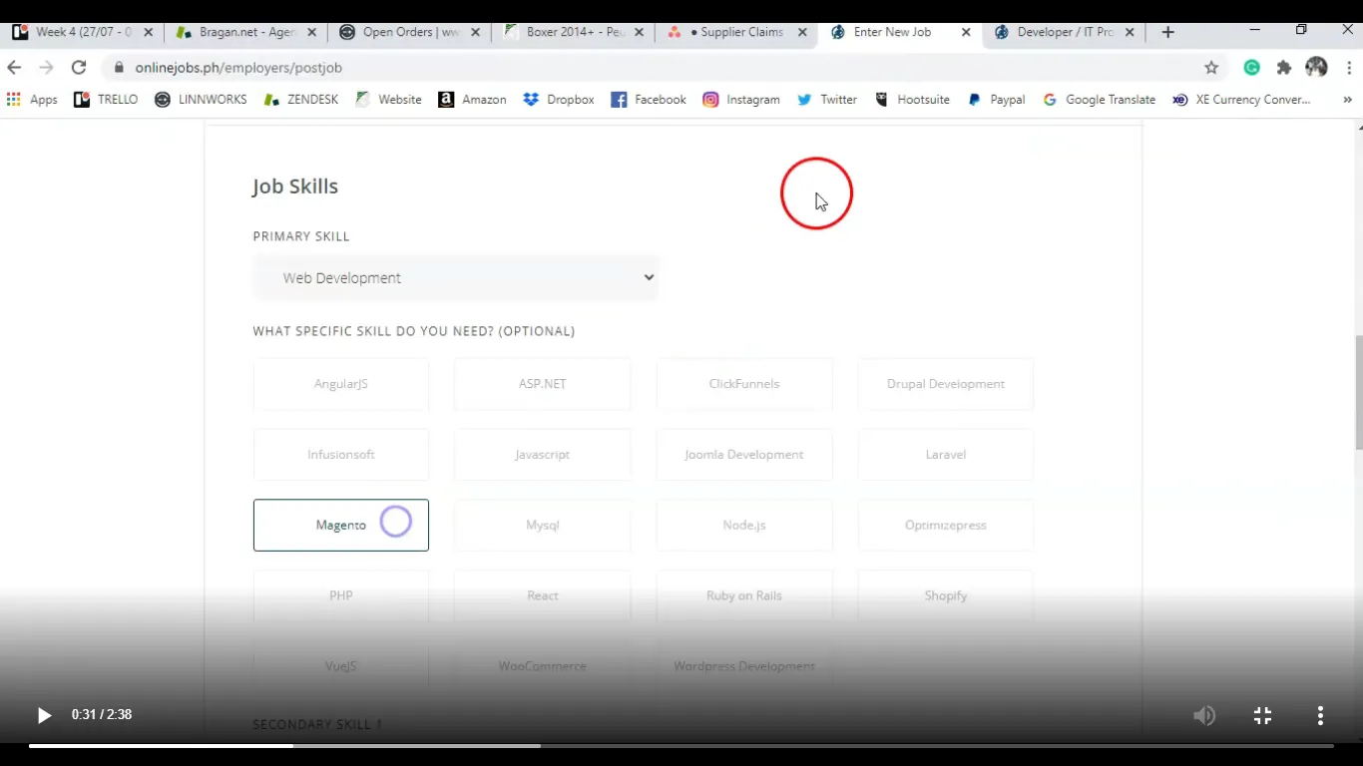This screenshot has width=1363, height=766.
Task: Open the XE Currency Converter bookmark
Action: pos(1242,100)
